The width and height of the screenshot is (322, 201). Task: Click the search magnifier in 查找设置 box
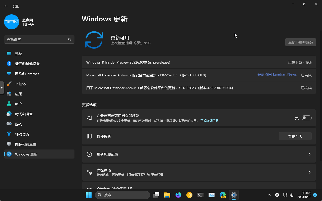pyautogui.click(x=70, y=39)
